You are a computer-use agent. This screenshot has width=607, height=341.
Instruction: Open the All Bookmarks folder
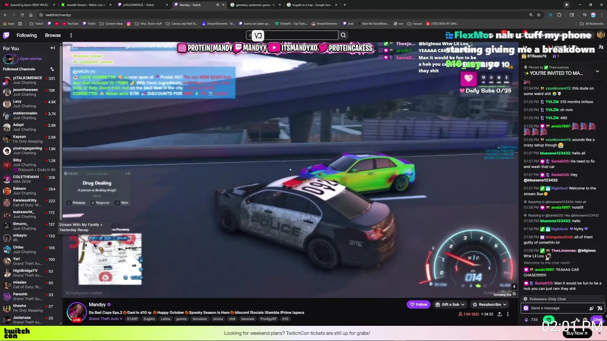pyautogui.click(x=592, y=23)
